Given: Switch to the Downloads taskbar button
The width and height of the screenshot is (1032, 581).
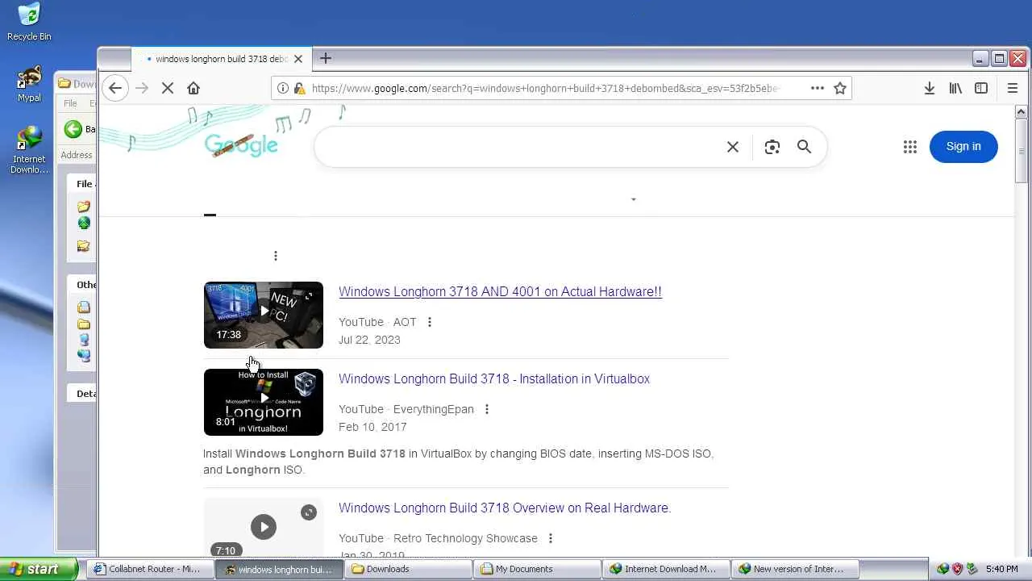Looking at the screenshot, I should [408, 569].
